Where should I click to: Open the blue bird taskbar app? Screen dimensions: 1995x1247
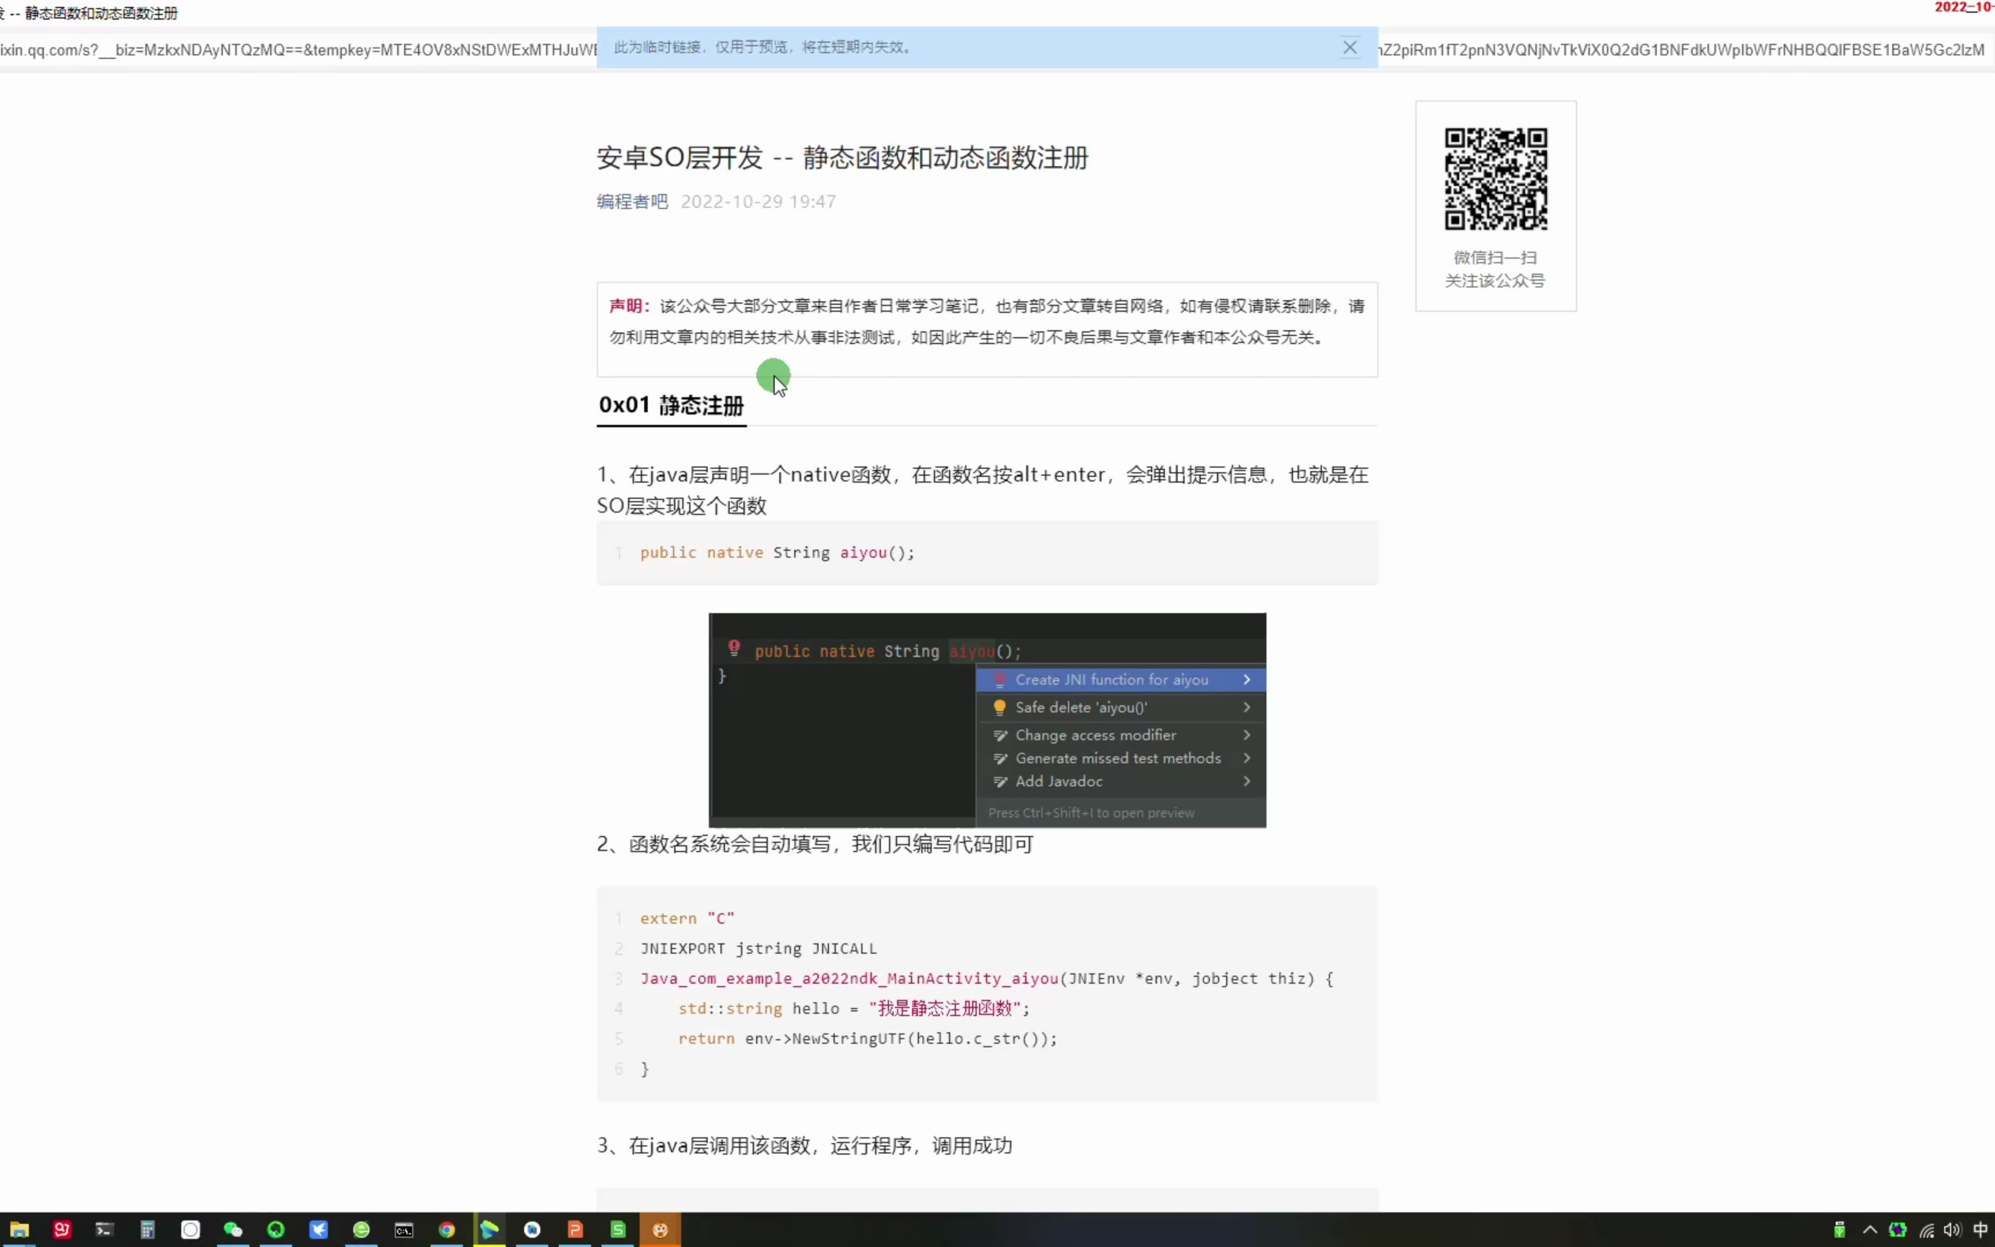pyautogui.click(x=318, y=1230)
